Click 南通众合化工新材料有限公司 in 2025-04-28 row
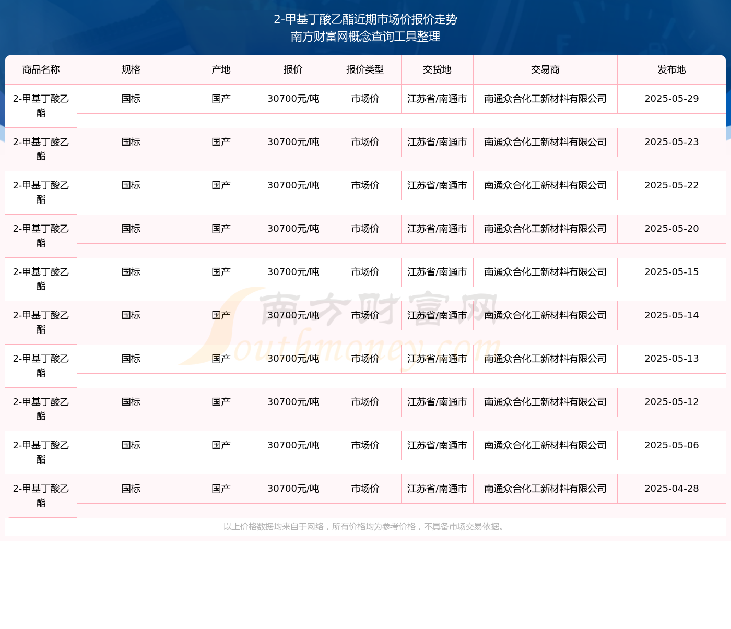The height and width of the screenshot is (629, 731). coord(546,489)
